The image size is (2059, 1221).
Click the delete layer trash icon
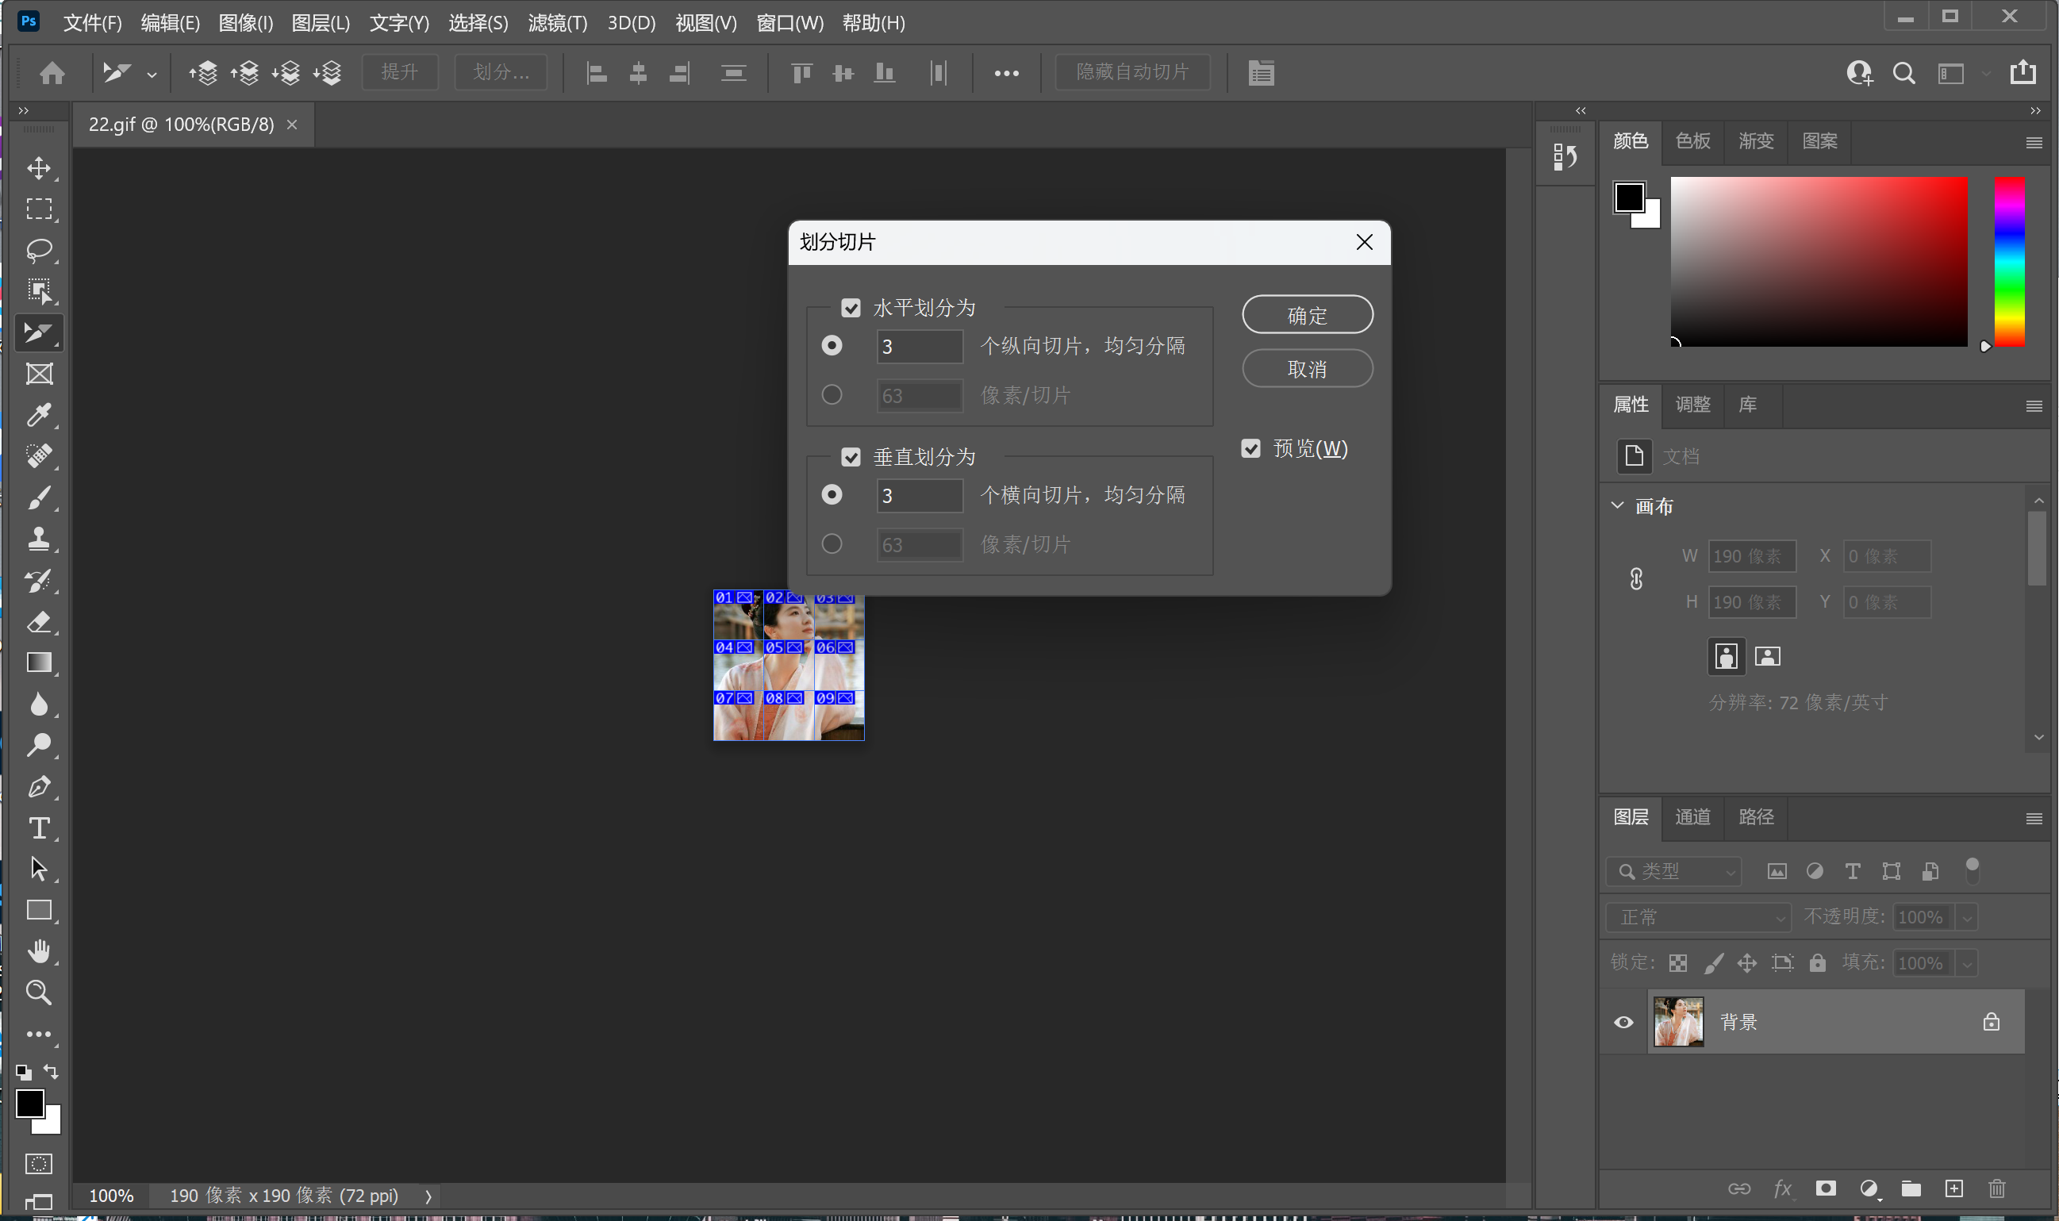click(1996, 1188)
